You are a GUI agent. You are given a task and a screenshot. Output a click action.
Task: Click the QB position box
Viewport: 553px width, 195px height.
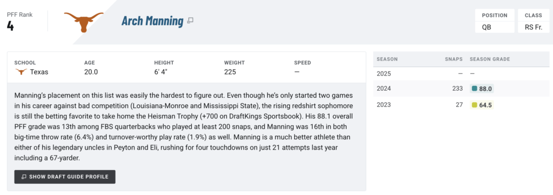[495, 21]
